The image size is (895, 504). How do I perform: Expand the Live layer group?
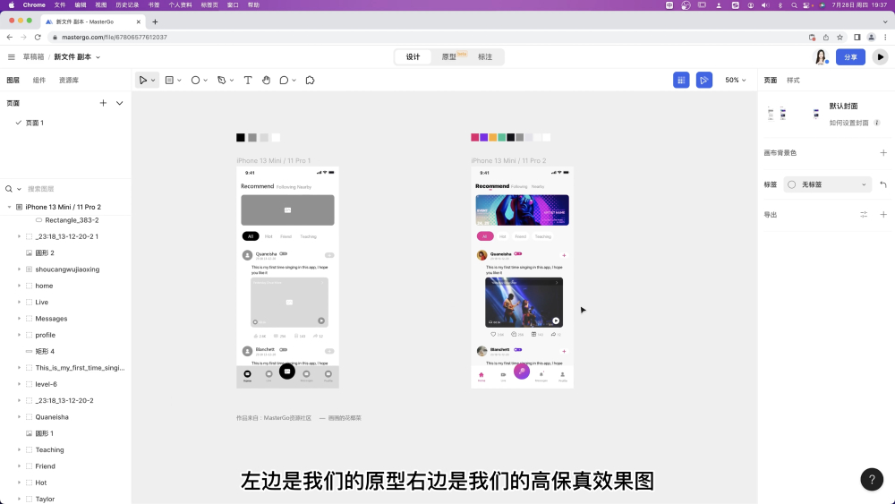click(19, 303)
